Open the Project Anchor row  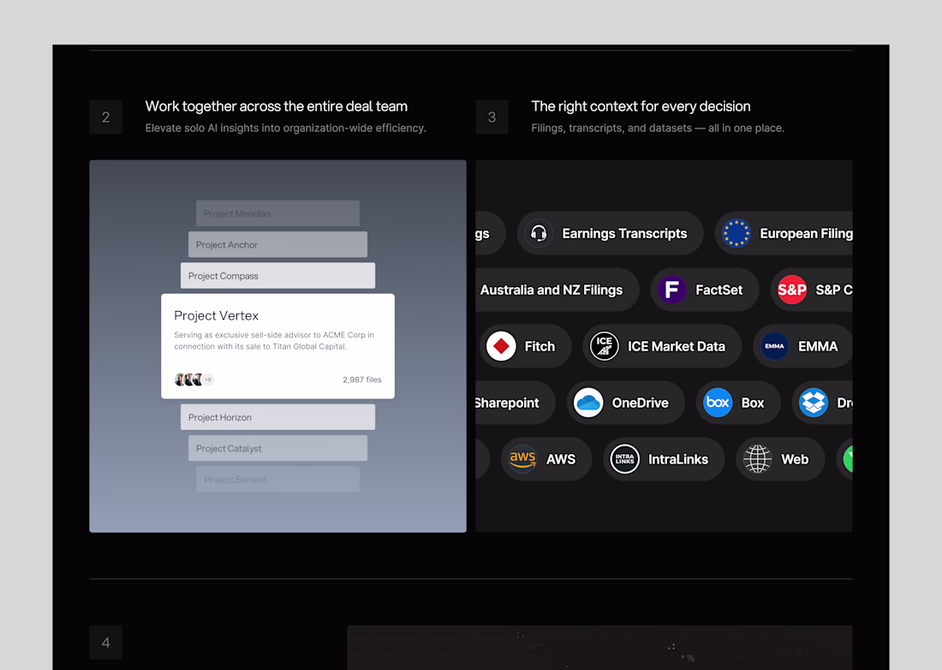click(277, 244)
